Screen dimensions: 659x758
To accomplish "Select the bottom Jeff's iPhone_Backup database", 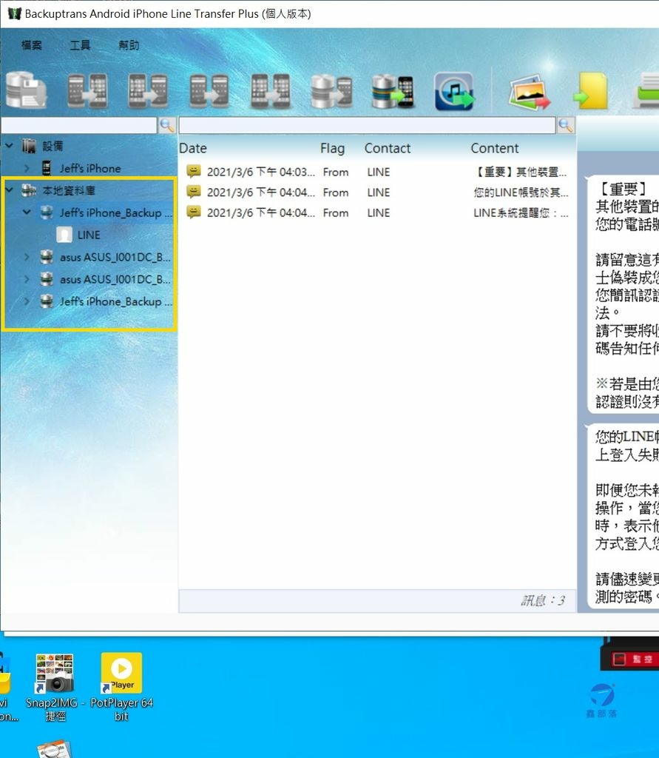I will (x=116, y=302).
